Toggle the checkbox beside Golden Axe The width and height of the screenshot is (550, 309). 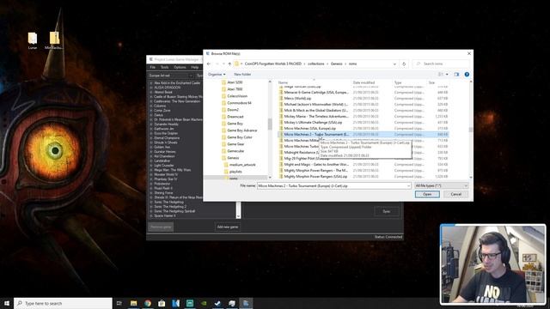151,147
